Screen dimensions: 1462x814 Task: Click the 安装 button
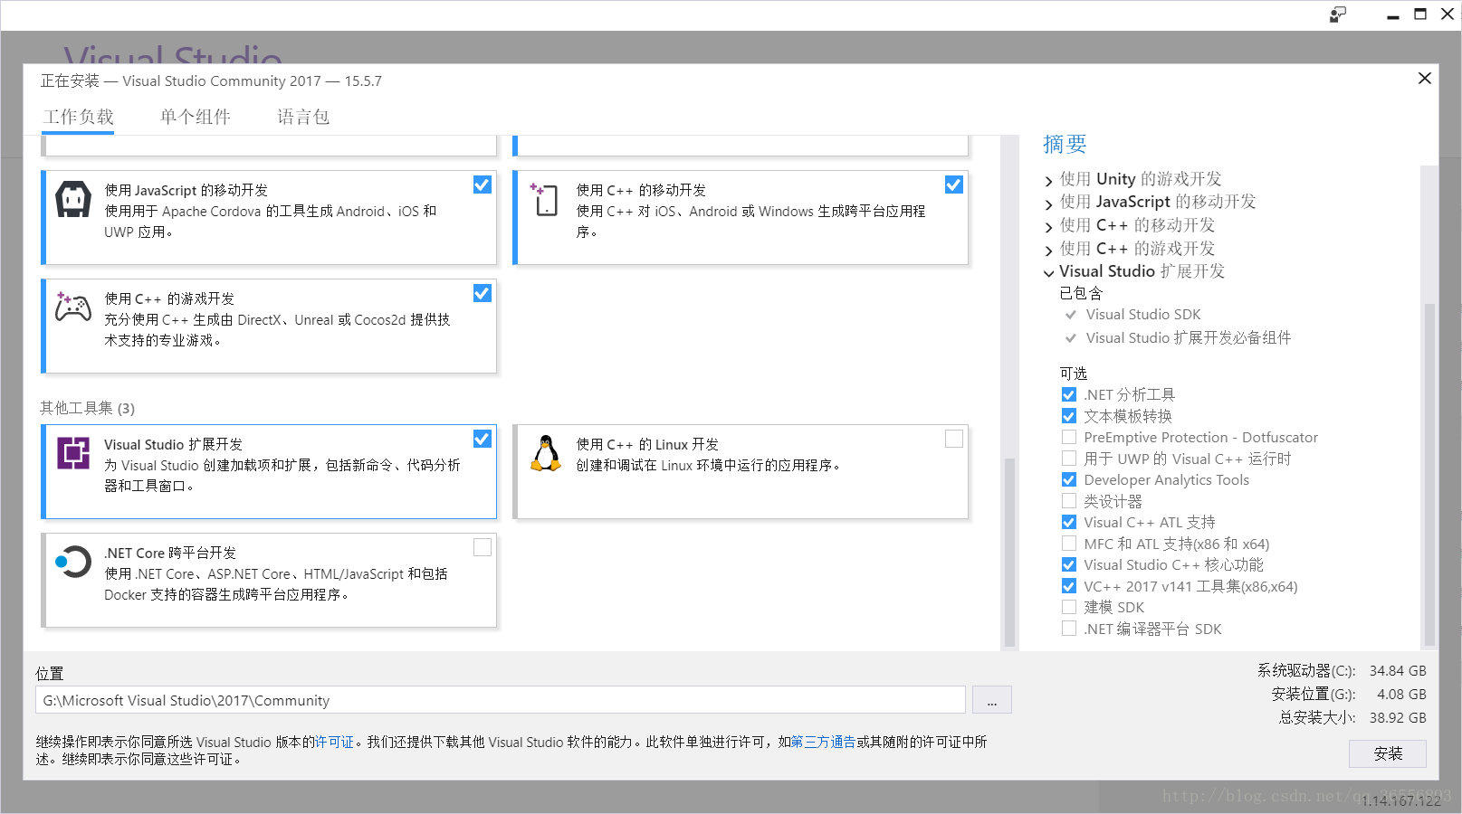point(1388,753)
